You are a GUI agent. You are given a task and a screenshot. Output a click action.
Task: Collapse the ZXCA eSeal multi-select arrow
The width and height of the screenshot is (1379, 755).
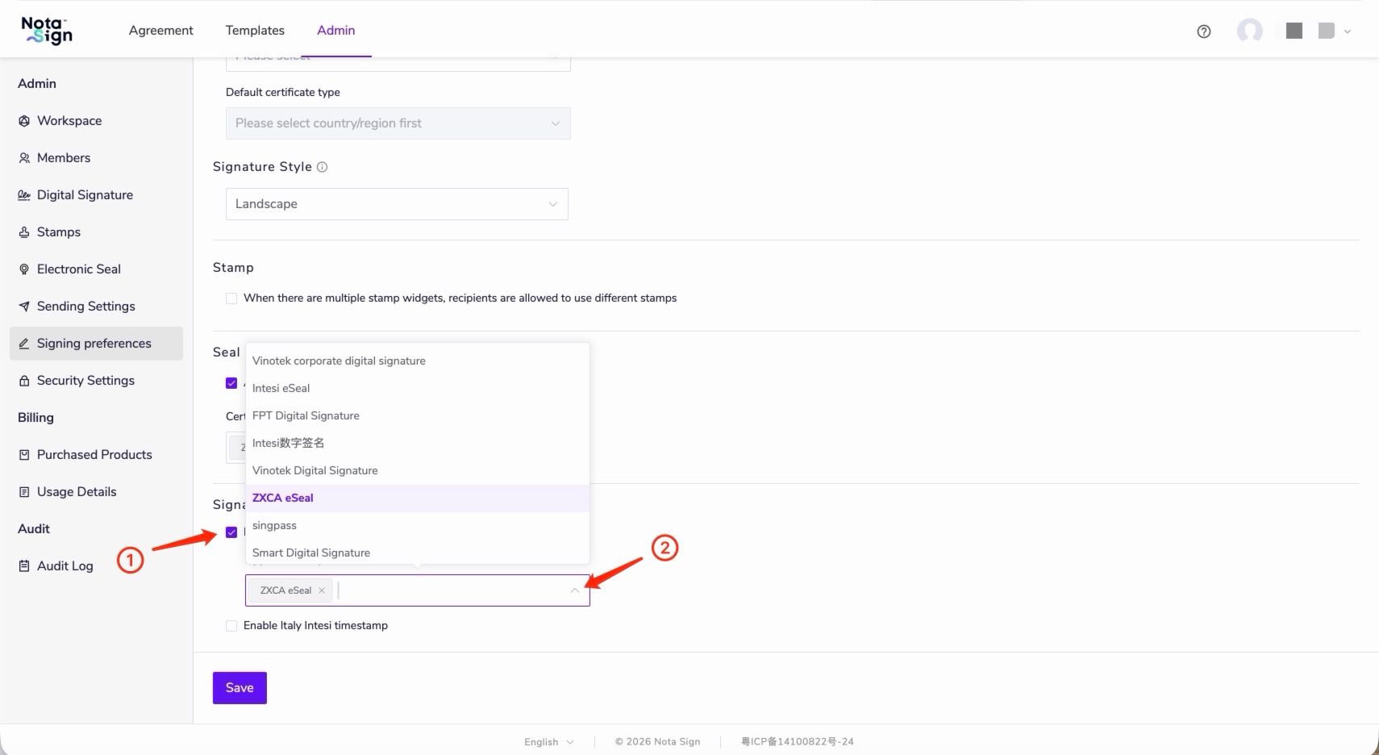tap(575, 590)
